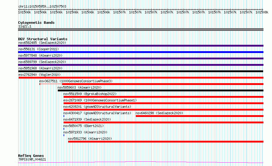Click the nsv5851968 (Almarri2020) label
Image resolution: width=272 pixels, height=166 pixels.
(40, 68)
